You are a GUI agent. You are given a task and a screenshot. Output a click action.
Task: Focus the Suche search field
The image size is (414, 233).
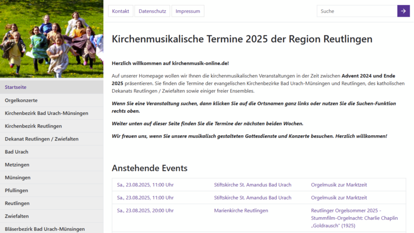click(x=357, y=11)
